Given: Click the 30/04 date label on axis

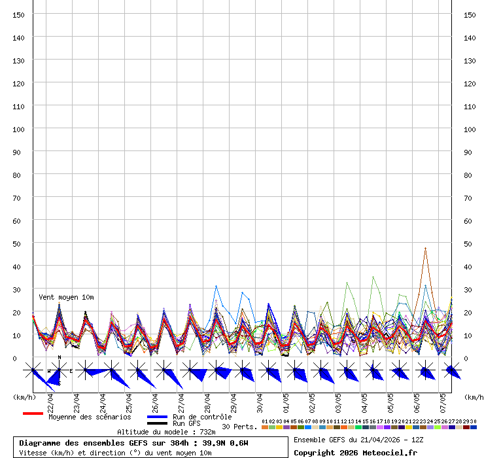Looking at the screenshot, I should pos(260,399).
